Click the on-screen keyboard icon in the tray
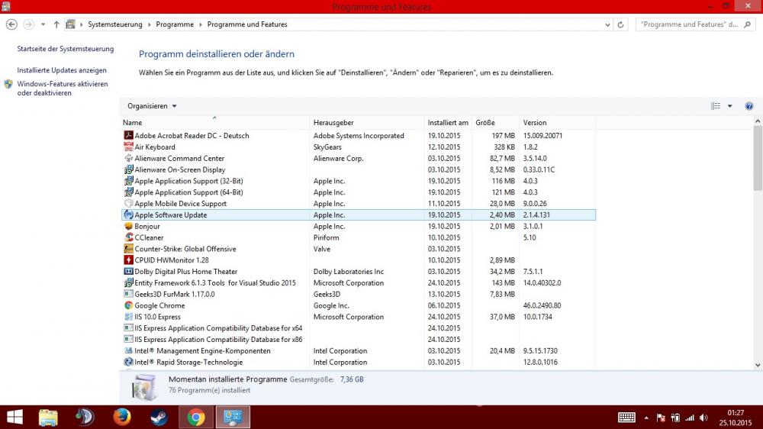The image size is (763, 429). click(626, 418)
